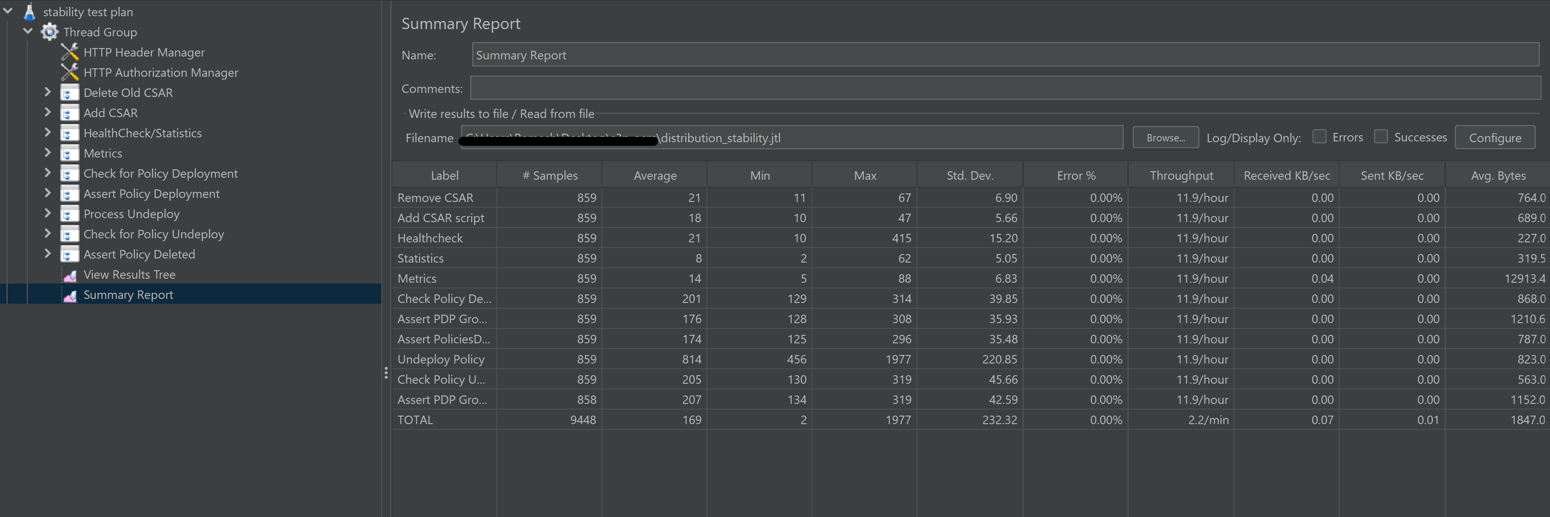1550x517 pixels.
Task: Sort by the Throughput column header
Action: pyautogui.click(x=1181, y=175)
